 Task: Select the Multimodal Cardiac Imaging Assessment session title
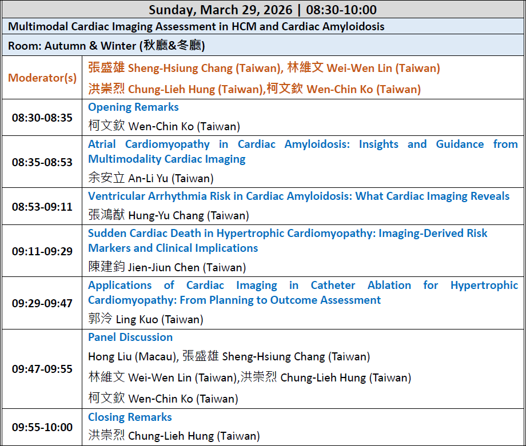point(196,27)
